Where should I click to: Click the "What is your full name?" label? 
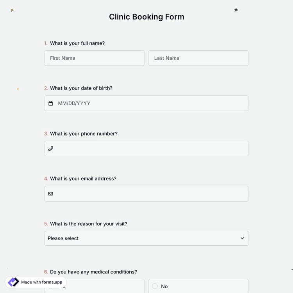pyautogui.click(x=77, y=43)
